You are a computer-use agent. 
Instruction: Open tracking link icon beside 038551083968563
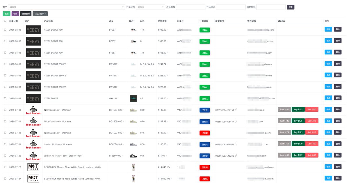click(x=236, y=144)
